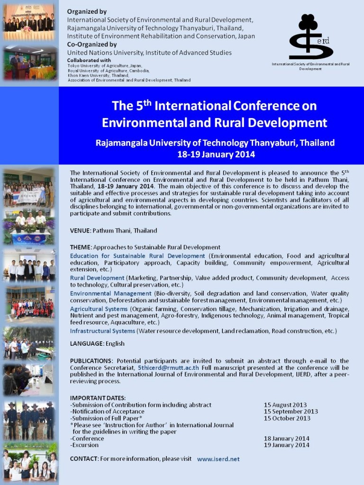Open the podium speaker photo thumbnail
The image size is (364, 485).
tap(30, 63)
